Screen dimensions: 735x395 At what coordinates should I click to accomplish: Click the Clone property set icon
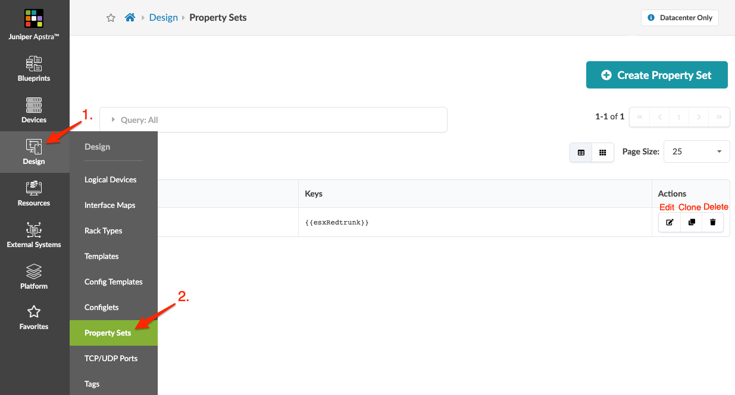tap(692, 222)
